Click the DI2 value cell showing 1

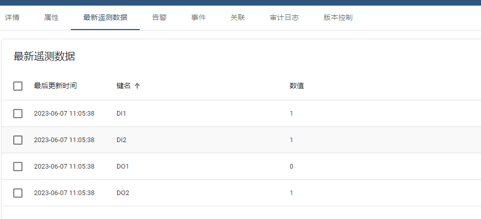coord(291,140)
